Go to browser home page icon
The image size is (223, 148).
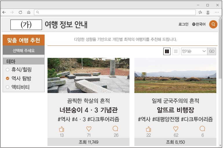point(28,12)
